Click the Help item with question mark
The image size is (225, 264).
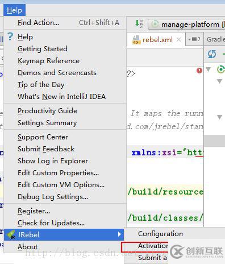[x=65, y=37]
